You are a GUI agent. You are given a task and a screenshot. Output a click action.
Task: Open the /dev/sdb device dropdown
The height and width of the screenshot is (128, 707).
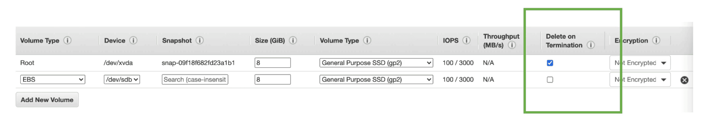[122, 80]
